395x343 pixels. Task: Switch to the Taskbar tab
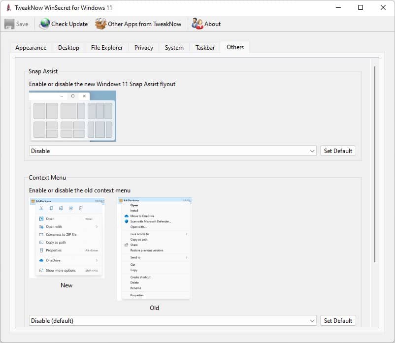point(205,48)
